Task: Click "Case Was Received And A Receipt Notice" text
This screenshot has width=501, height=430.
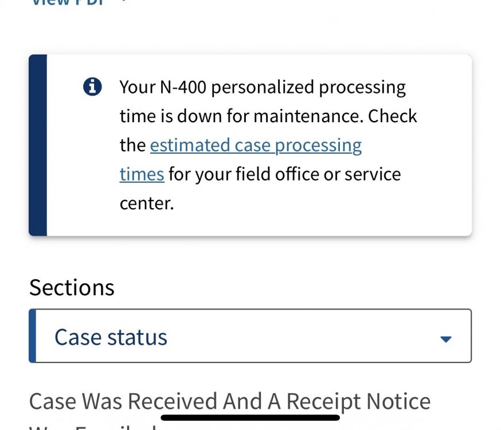Action: 229,401
